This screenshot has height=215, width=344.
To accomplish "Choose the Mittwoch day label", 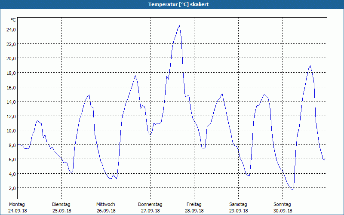I will click(x=106, y=204).
